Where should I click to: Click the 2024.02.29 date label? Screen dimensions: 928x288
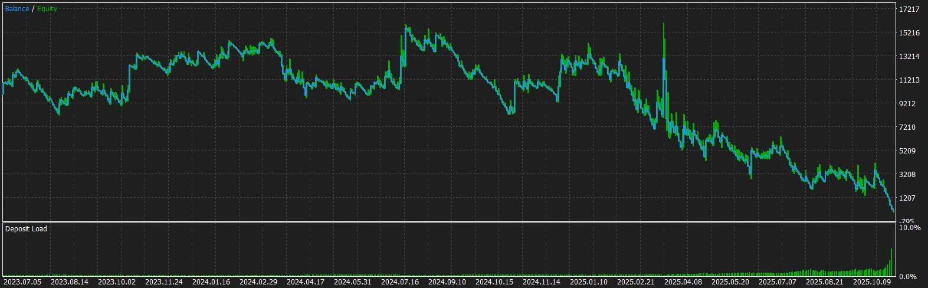click(258, 282)
